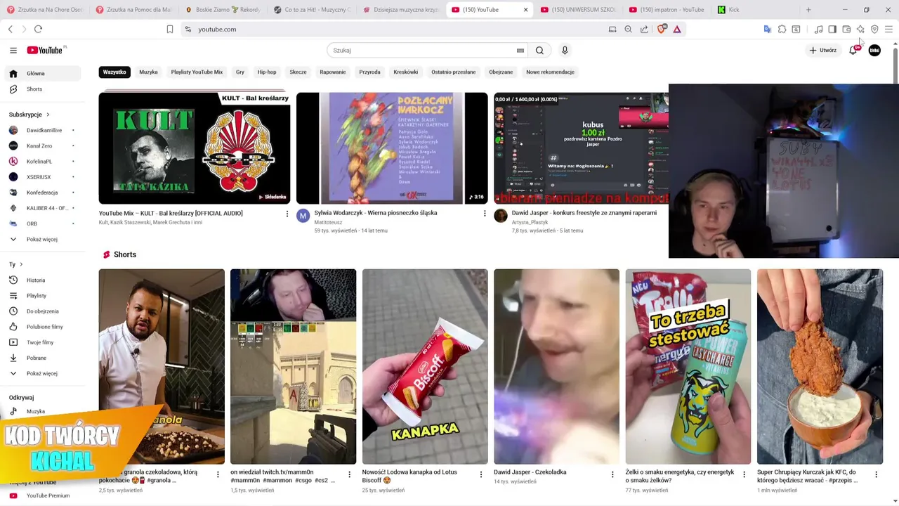Open options for Lodowa kanapka Lotus Biscoff short
This screenshot has height=506, width=899.
[x=480, y=475]
